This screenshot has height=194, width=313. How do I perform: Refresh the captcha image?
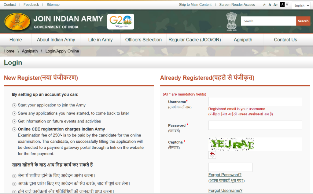click(x=212, y=155)
